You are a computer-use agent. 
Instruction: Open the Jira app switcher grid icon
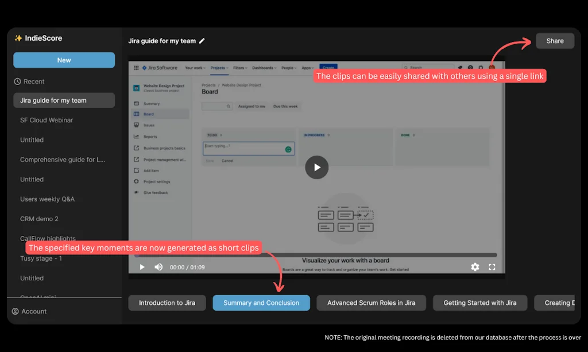click(136, 68)
